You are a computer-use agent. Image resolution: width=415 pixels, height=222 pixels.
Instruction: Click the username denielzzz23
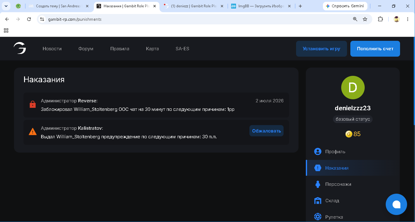click(x=353, y=108)
